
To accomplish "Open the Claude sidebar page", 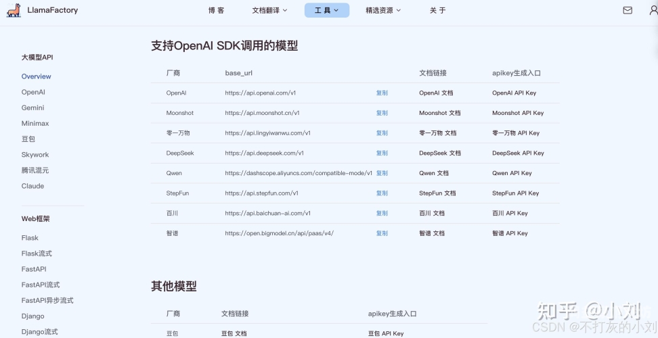I will pyautogui.click(x=32, y=186).
